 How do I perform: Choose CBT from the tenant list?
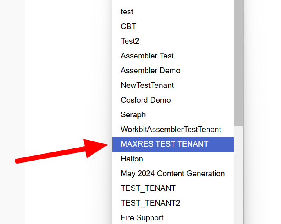point(128,27)
